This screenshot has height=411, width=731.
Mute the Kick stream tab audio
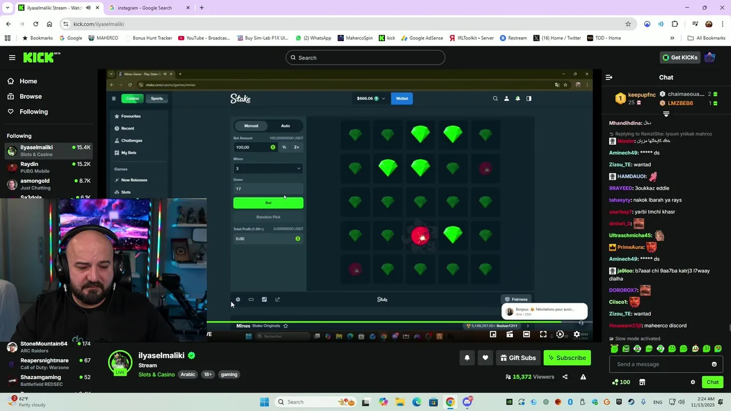click(x=88, y=8)
